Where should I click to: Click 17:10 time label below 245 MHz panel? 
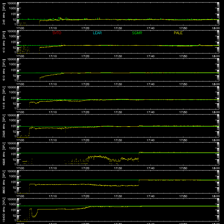(53, 28)
